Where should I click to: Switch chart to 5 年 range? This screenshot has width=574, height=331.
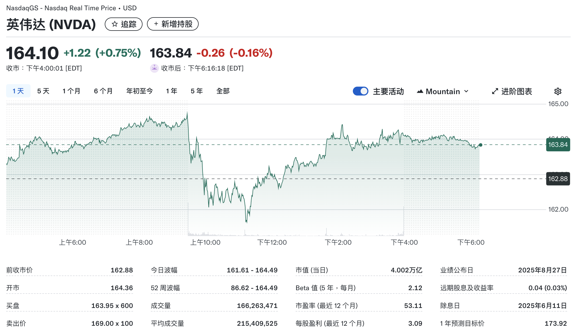coord(197,91)
